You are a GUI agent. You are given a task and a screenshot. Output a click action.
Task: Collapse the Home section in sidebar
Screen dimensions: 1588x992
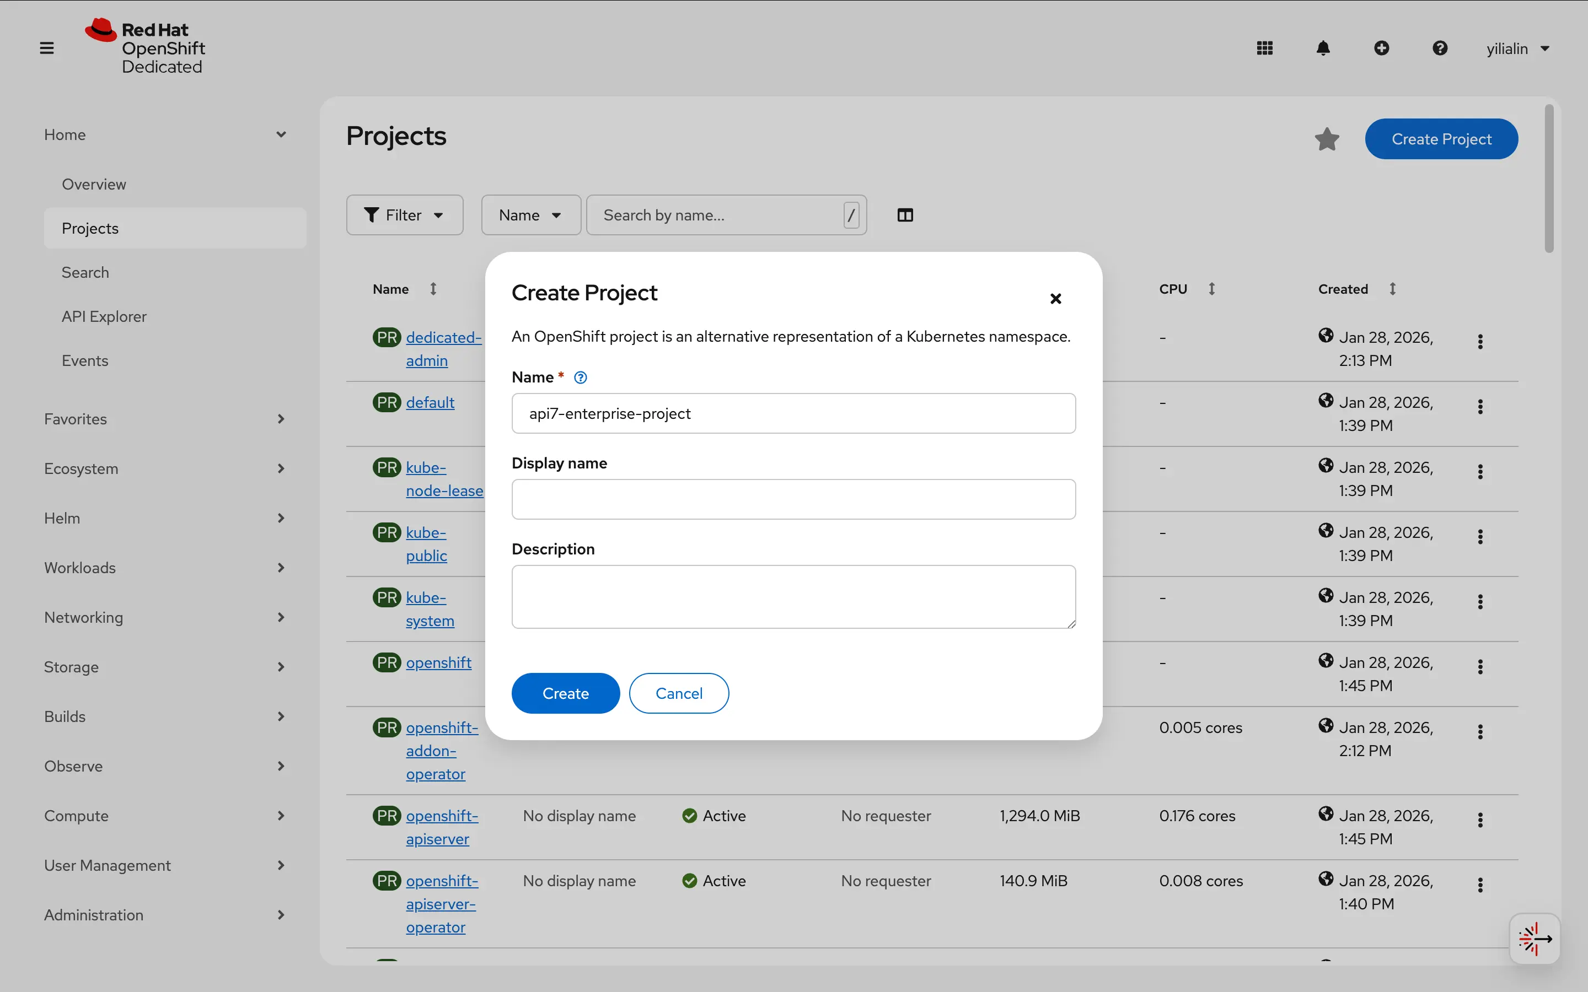[282, 134]
